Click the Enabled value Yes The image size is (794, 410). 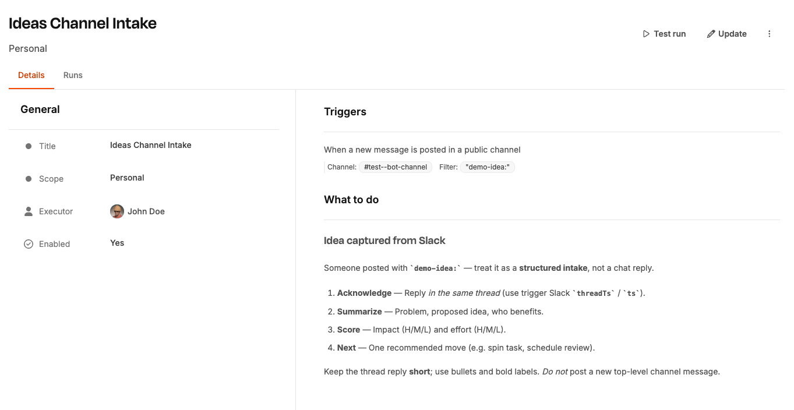[x=117, y=243]
